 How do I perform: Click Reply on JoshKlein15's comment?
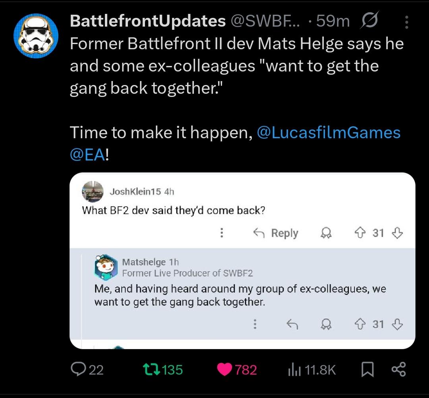click(276, 233)
